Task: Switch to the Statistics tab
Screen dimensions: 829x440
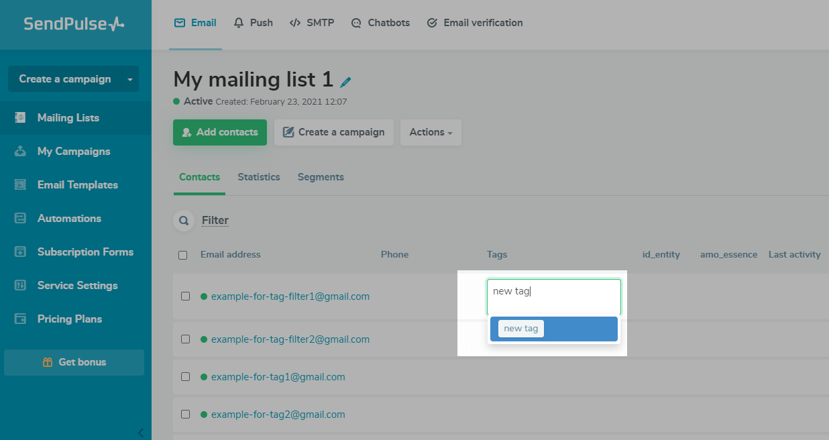Action: point(258,177)
